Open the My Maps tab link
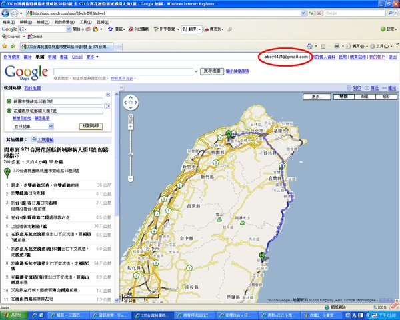The width and height of the screenshot is (400, 320). coord(33,88)
